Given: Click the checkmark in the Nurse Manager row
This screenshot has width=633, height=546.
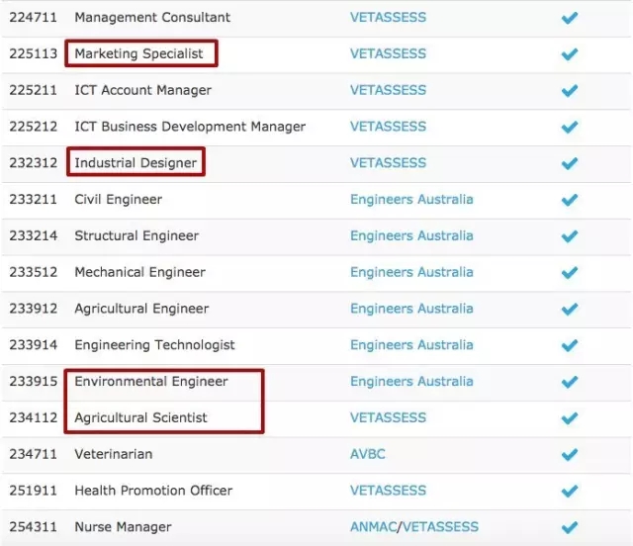Looking at the screenshot, I should pyautogui.click(x=569, y=527).
